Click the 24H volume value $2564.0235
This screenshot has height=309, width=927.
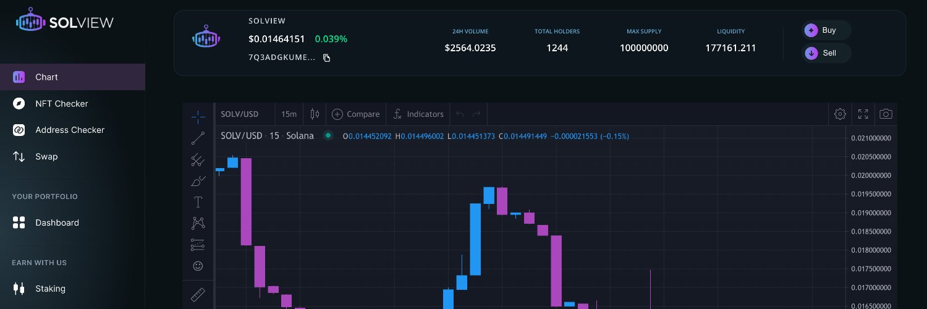click(470, 48)
